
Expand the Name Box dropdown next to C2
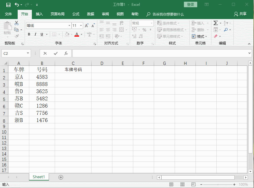(x=28, y=53)
